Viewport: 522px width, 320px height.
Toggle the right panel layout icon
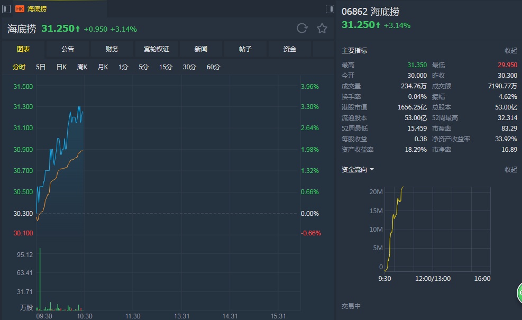pos(329,9)
